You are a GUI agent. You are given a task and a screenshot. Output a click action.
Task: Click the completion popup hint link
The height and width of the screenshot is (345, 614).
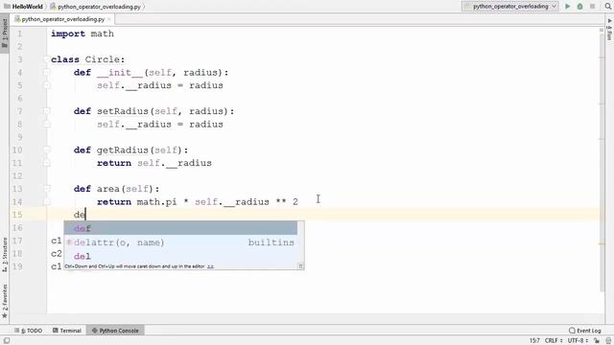pos(210,266)
